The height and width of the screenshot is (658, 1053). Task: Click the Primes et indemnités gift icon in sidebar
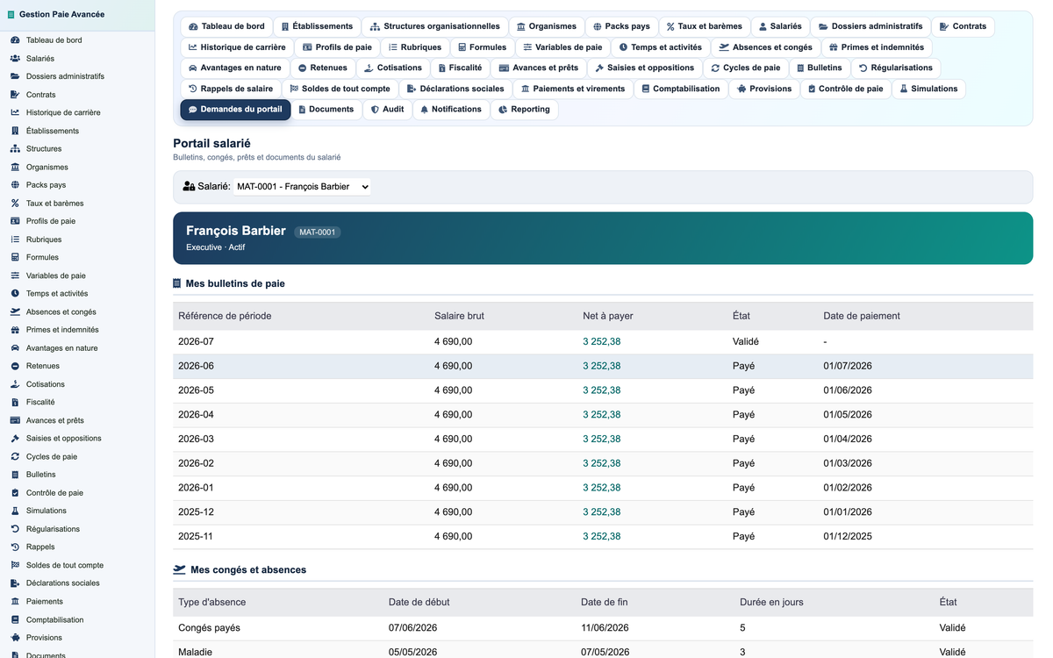(x=15, y=330)
